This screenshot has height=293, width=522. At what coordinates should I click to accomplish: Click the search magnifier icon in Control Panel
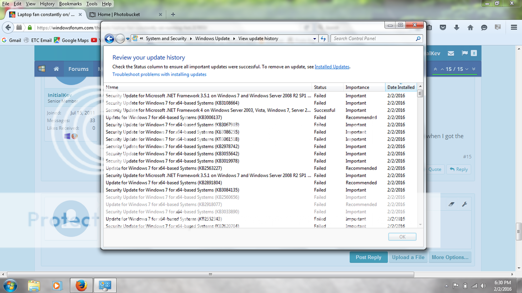(x=418, y=39)
